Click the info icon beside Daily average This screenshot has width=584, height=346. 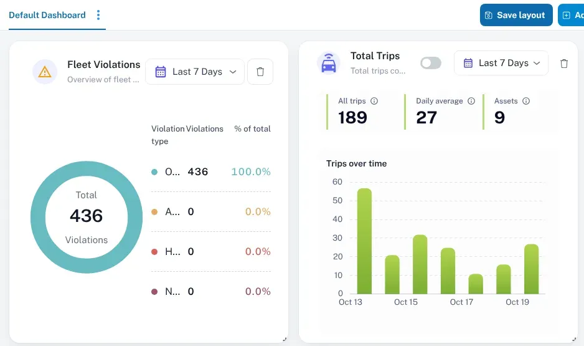tap(471, 101)
